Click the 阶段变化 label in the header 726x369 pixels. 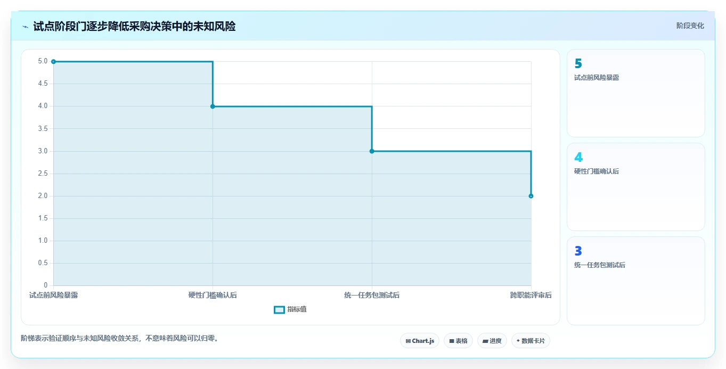tap(690, 26)
